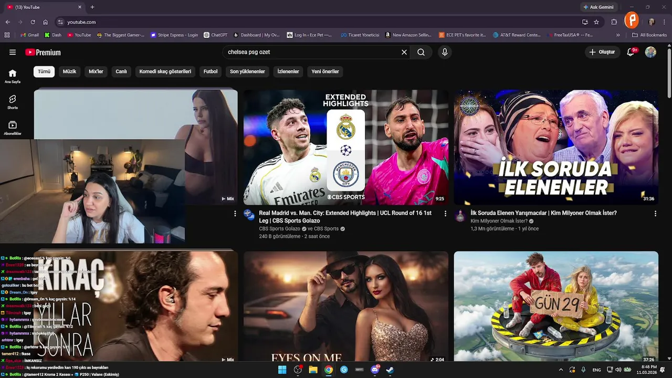Select the Tümü filter chip

44,71
